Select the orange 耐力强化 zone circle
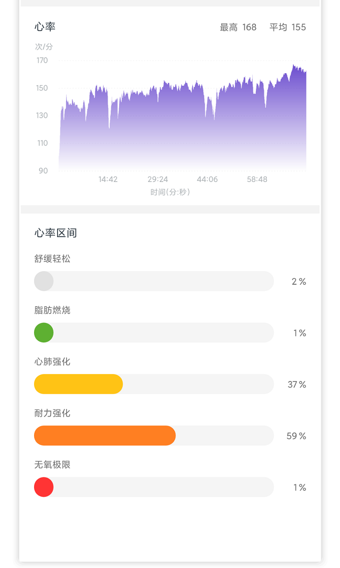This screenshot has width=340, height=568. pyautogui.click(x=44, y=436)
